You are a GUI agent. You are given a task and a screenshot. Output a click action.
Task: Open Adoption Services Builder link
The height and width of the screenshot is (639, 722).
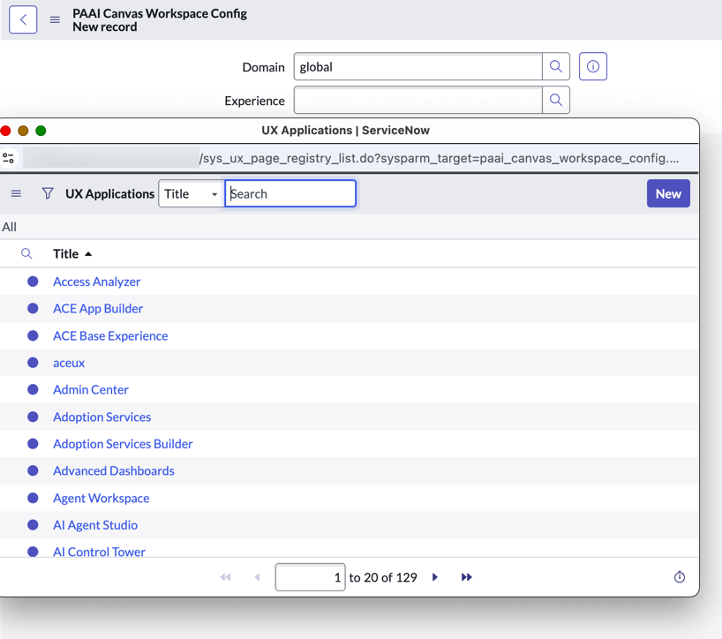[x=123, y=444]
